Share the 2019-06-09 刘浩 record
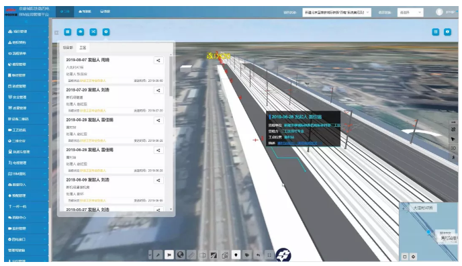Image resolution: width=462 pixels, height=266 pixels. click(158, 180)
